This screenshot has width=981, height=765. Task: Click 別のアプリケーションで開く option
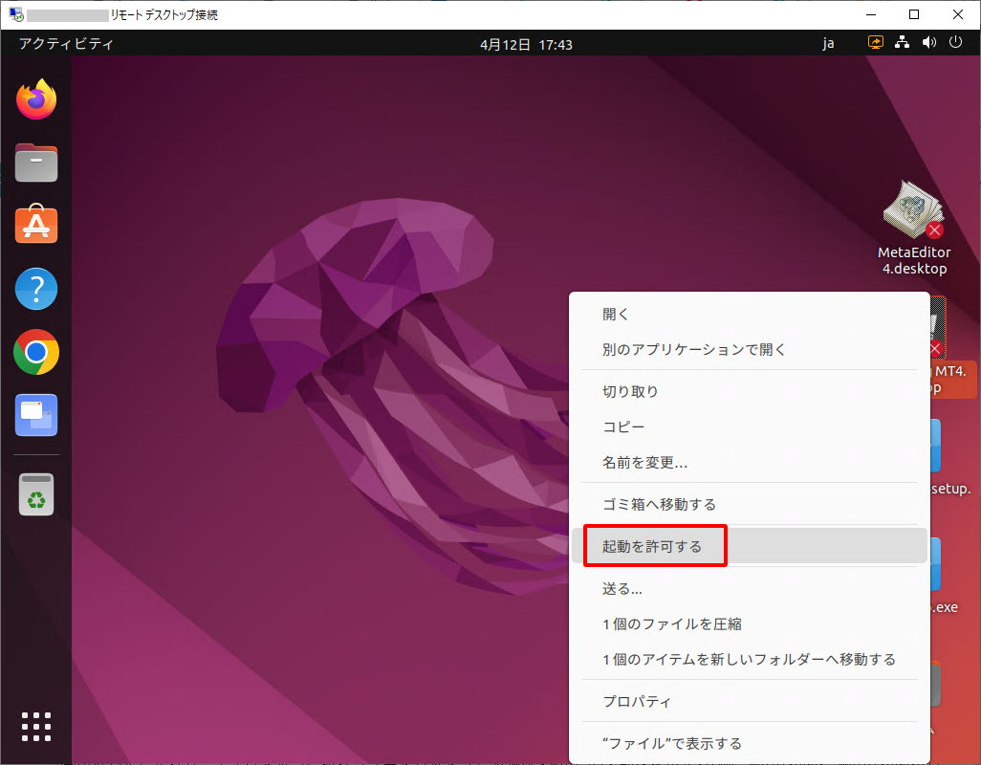(694, 349)
